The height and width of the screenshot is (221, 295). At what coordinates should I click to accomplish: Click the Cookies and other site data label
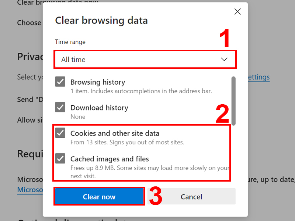point(115,133)
